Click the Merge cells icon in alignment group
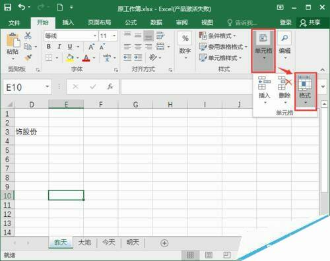 [160, 47]
